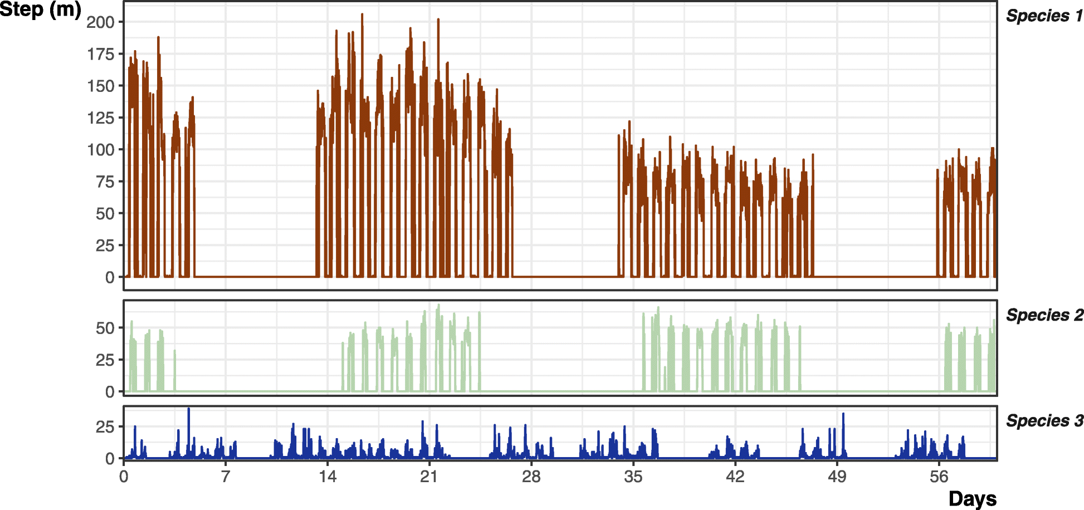
Task: Select the "Species 2" facet label
Action: click(1044, 315)
